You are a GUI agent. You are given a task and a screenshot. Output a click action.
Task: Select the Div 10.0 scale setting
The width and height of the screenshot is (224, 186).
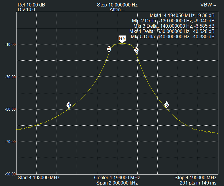26,9
